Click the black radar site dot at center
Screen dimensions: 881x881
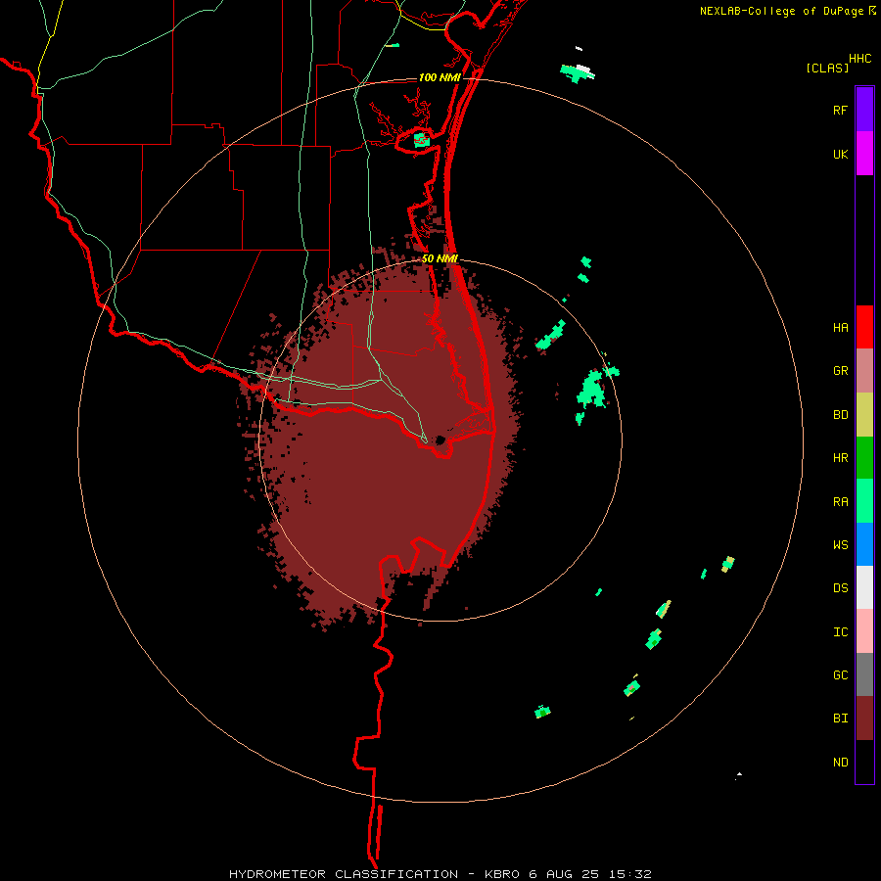tap(440, 440)
